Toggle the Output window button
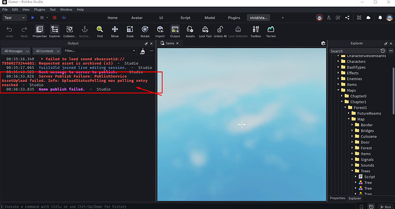The width and height of the screenshot is (395, 209). pyautogui.click(x=175, y=31)
